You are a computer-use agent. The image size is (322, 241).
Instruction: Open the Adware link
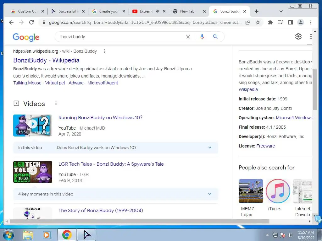[x=76, y=83]
